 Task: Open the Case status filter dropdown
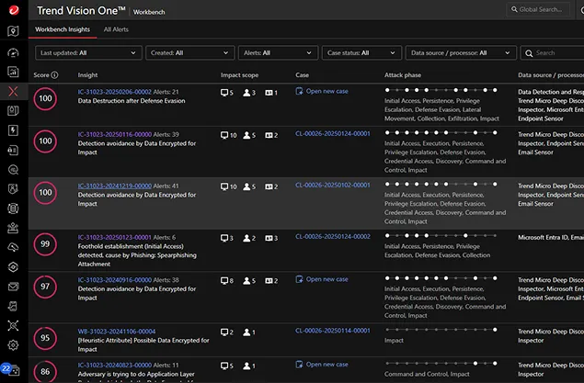tap(361, 53)
